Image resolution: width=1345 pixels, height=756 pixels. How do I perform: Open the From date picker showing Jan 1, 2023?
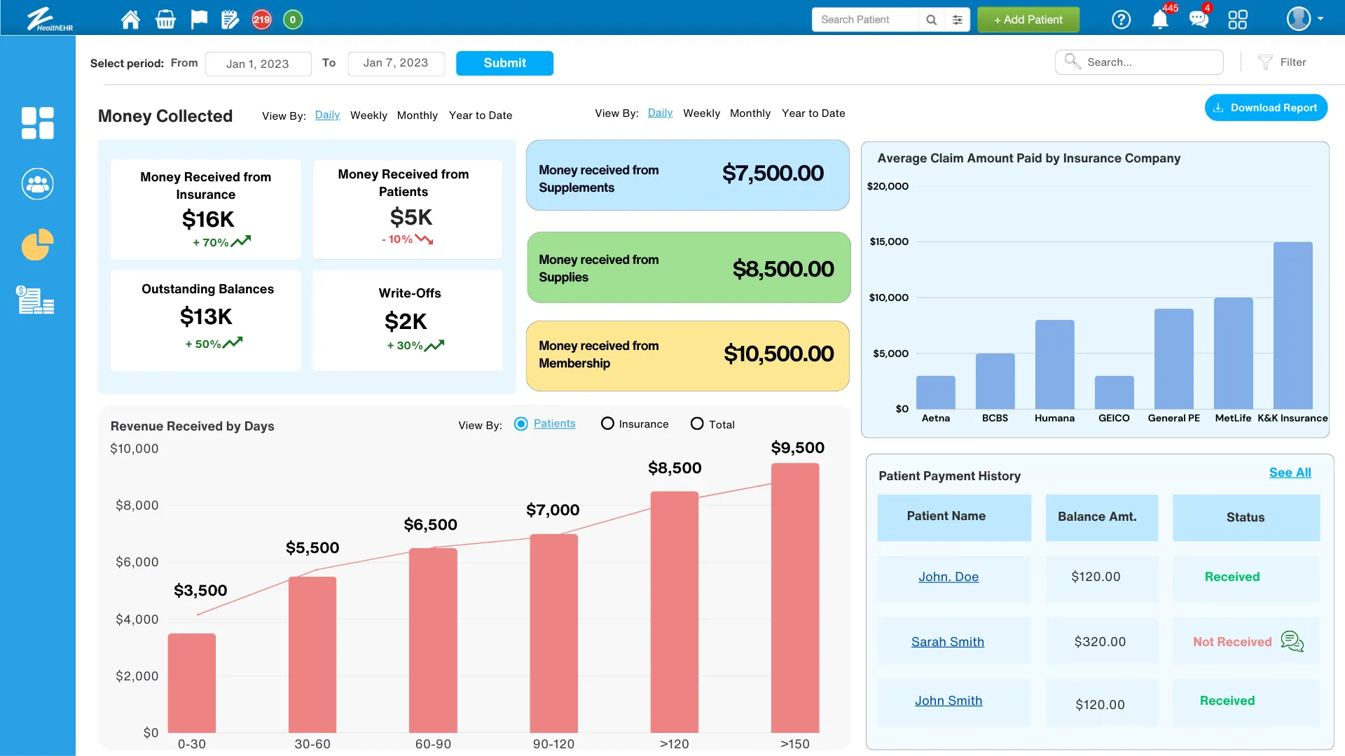point(258,63)
